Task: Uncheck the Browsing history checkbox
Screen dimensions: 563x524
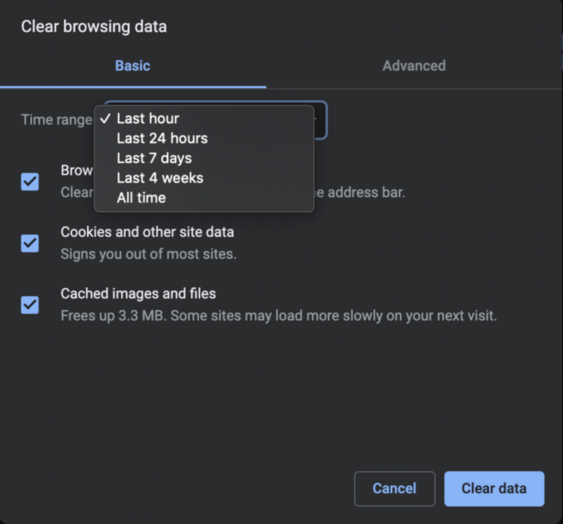Action: click(x=30, y=182)
